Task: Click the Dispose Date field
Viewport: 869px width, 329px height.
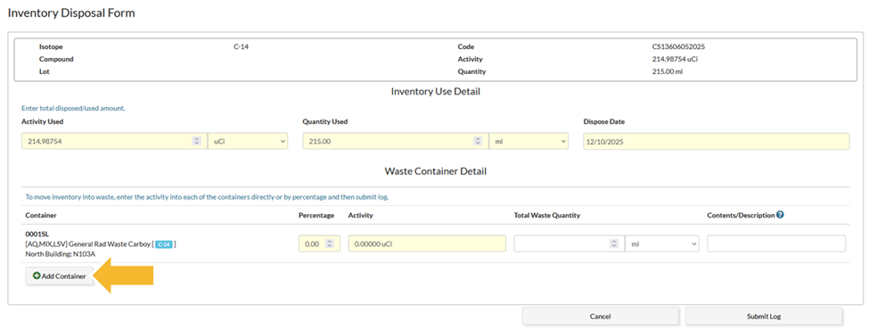Action: coord(716,142)
